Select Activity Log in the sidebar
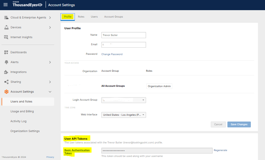 [x=18, y=121]
